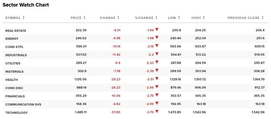Click the HIGH column sort arrows

204,18
